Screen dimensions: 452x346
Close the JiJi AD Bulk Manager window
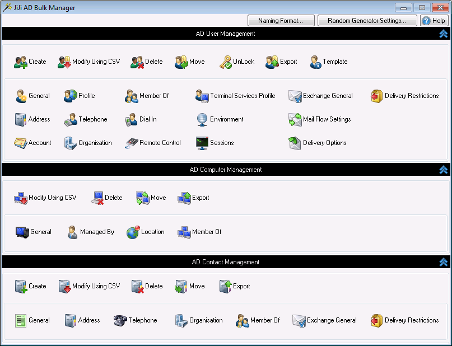coord(440,7)
